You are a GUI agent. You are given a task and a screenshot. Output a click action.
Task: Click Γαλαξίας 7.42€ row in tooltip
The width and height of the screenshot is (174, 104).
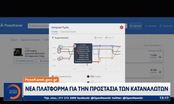83,55
